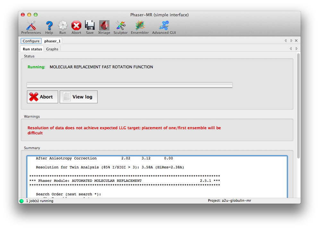319x229 pixels.
Task: Select the phaser_1 tab
Action: [52, 41]
